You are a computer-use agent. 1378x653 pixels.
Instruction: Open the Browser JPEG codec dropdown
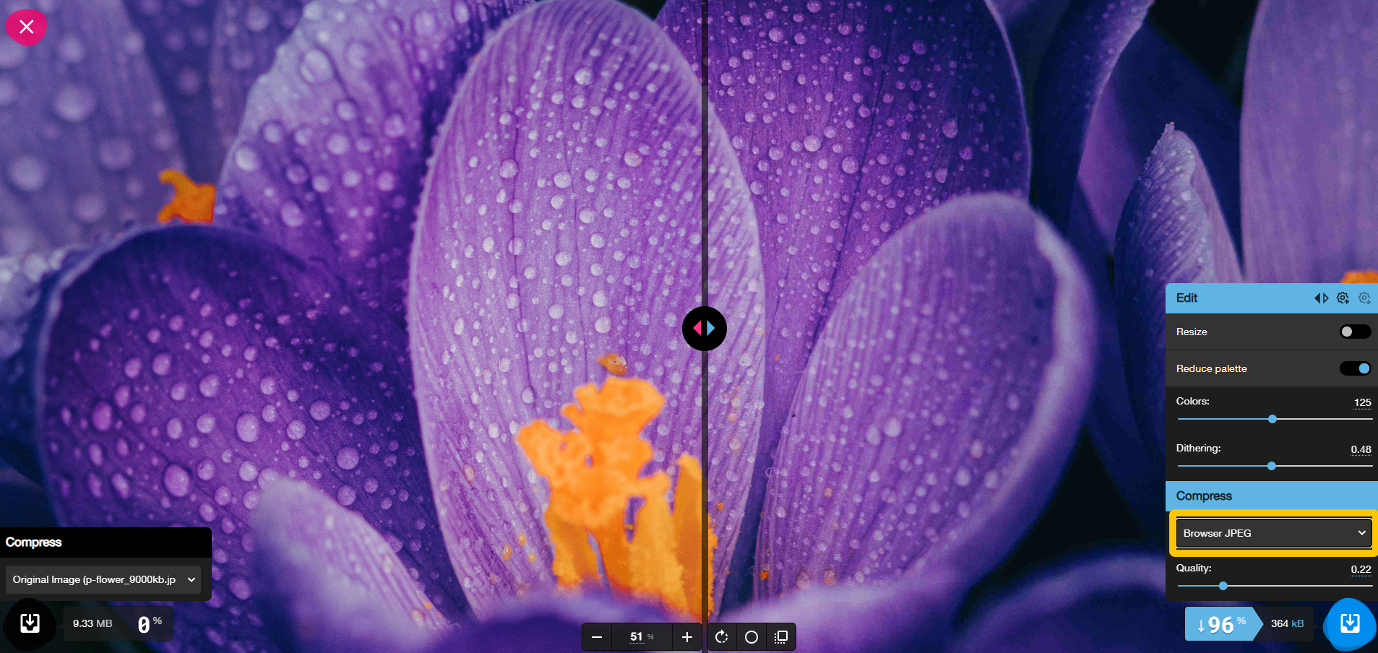coord(1274,533)
